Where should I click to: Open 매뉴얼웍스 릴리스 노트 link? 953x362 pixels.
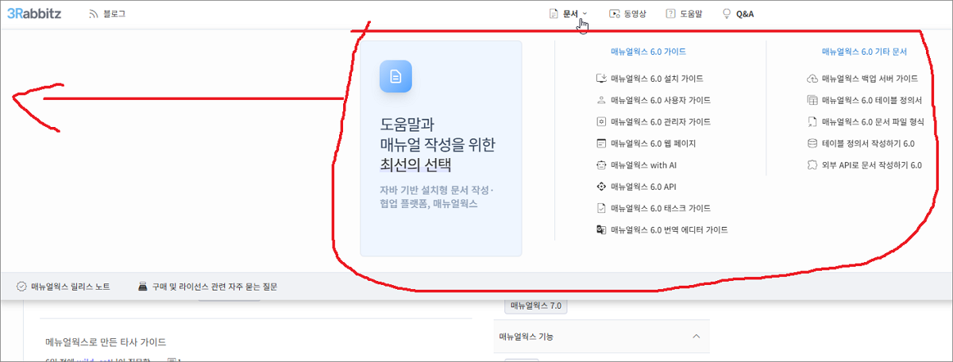[70, 287]
